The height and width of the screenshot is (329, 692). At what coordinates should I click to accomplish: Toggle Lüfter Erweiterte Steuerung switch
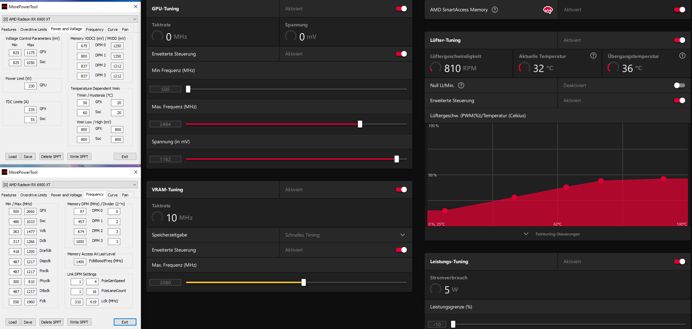pyautogui.click(x=680, y=100)
